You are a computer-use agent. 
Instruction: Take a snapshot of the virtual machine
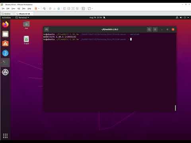[x=50, y=8]
